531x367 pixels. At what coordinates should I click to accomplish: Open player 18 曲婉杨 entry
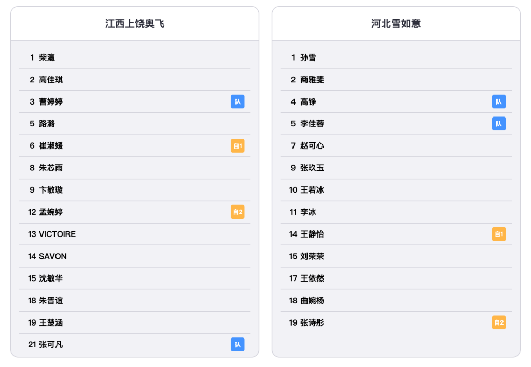[x=396, y=300]
